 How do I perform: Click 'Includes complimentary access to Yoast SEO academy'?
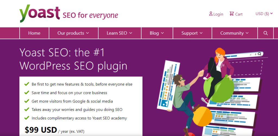79,118
